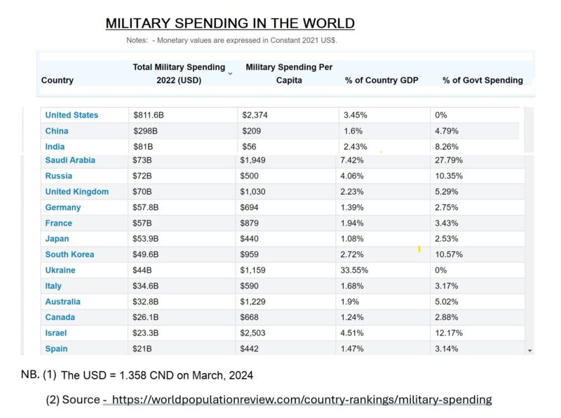Click the Germany country link
Image resolution: width=561 pixels, height=418 pixels.
pyautogui.click(x=63, y=207)
